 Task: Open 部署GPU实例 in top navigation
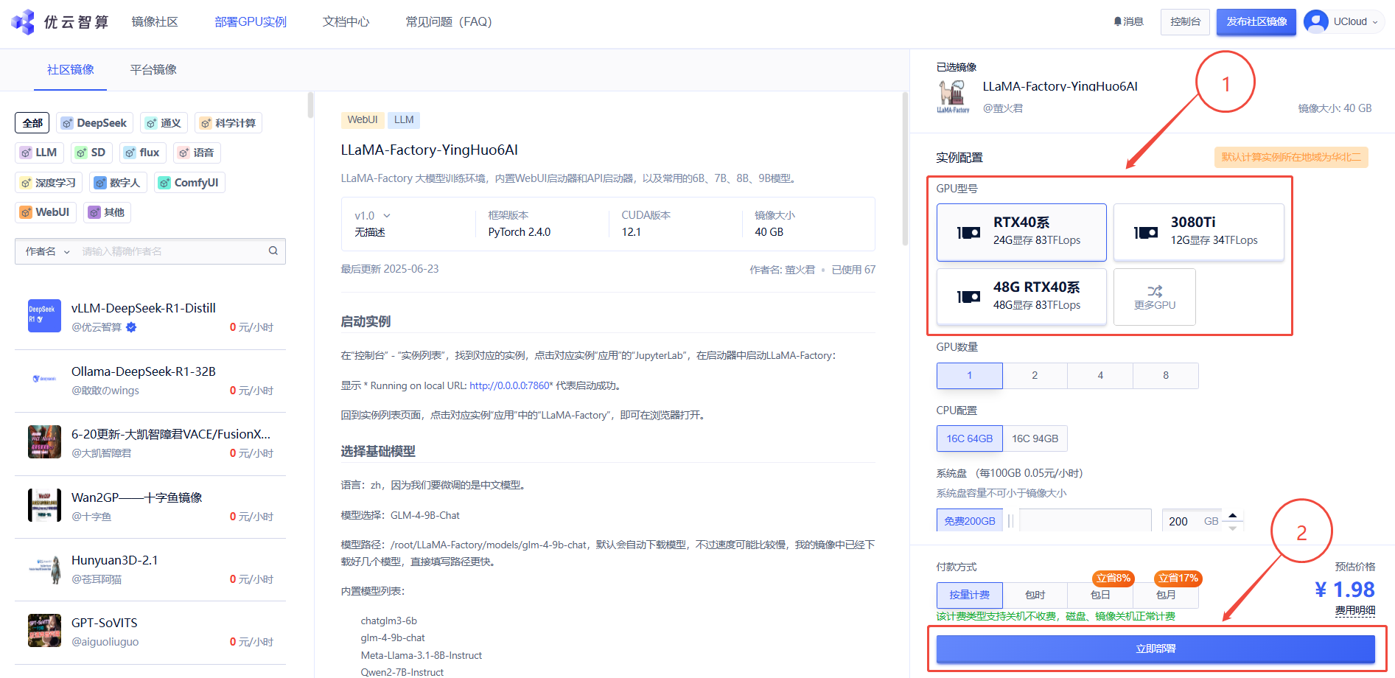pos(251,22)
